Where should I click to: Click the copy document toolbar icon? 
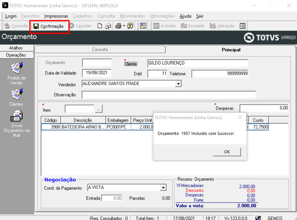point(108,26)
